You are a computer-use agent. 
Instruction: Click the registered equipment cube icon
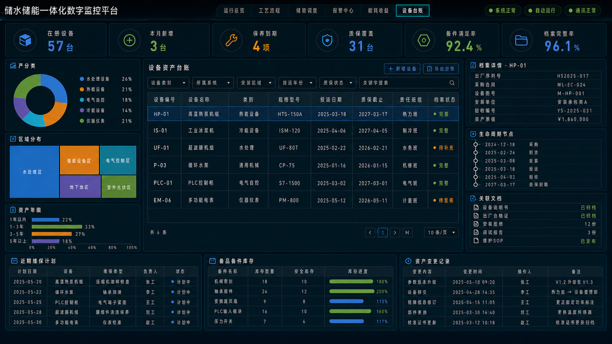click(x=25, y=40)
